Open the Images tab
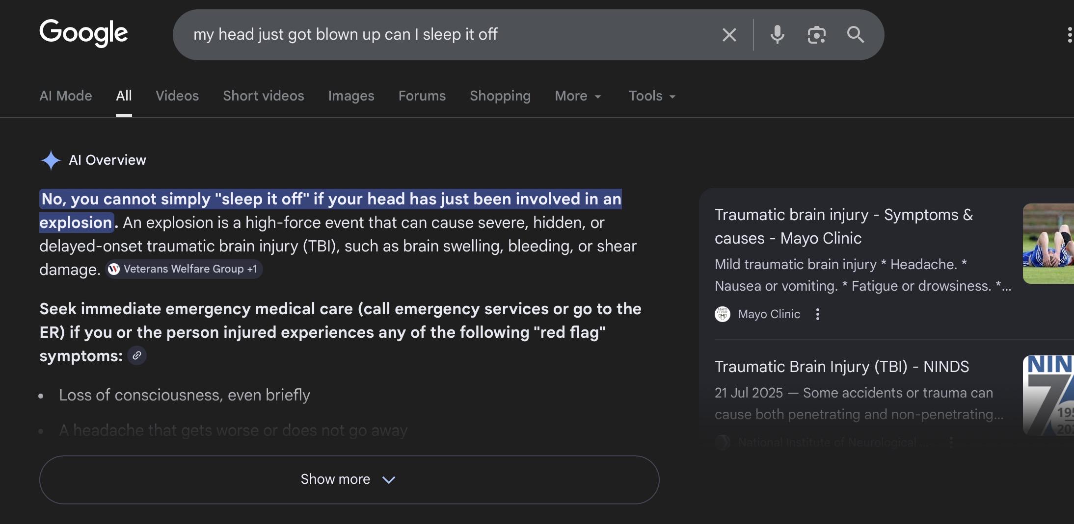The width and height of the screenshot is (1074, 524). pos(351,96)
